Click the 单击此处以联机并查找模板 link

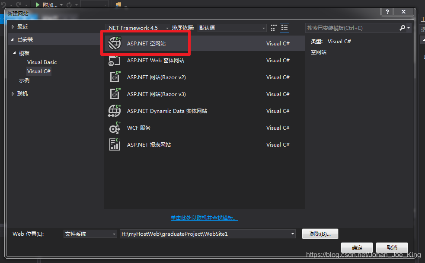point(204,218)
